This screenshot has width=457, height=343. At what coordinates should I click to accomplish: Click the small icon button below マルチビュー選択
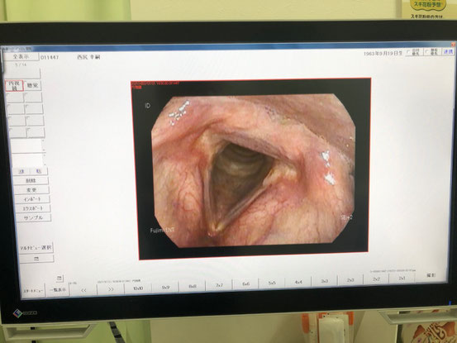(x=36, y=259)
